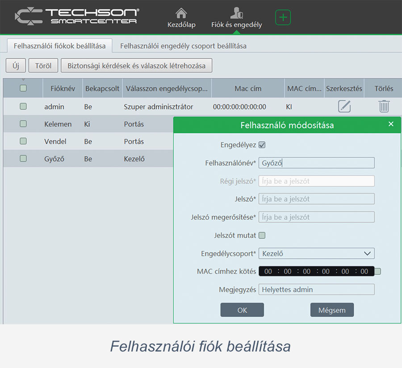Click admin's MAC address 00:00:00:00:00:00 cell

click(239, 107)
